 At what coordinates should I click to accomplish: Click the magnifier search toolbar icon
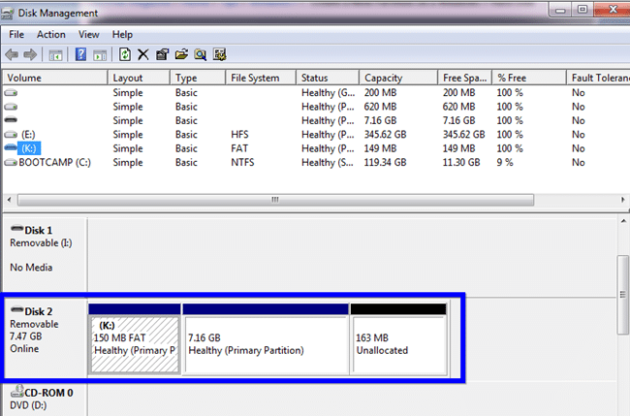[201, 54]
